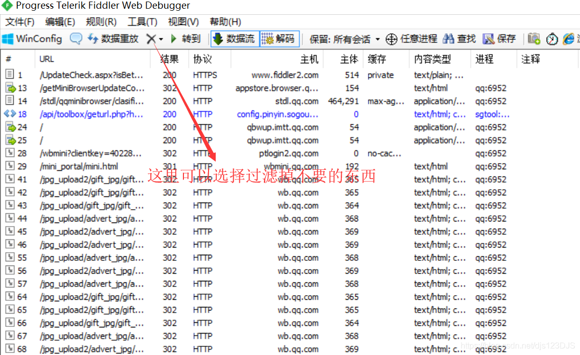Open the 编辑(E) menu
This screenshot has width=580, height=355.
(x=60, y=22)
